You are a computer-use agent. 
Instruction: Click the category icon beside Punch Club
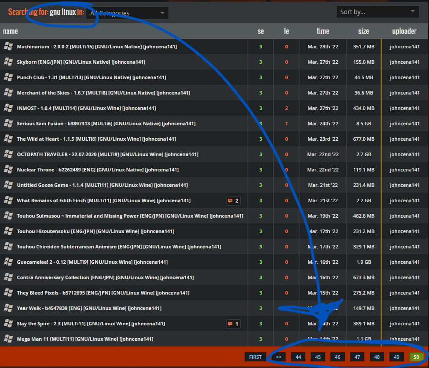pos(8,77)
